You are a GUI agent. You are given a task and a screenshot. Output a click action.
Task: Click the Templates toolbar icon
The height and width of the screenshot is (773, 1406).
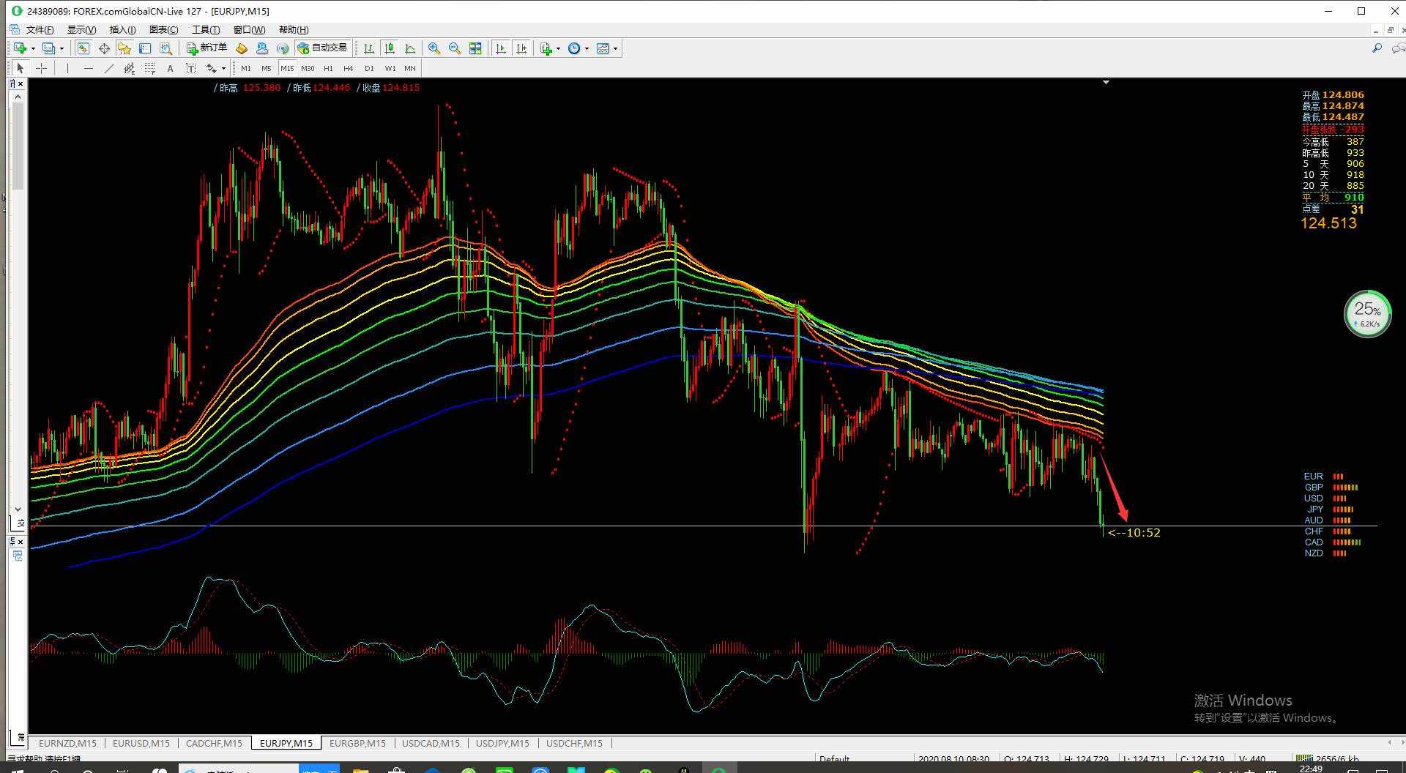[x=603, y=48]
